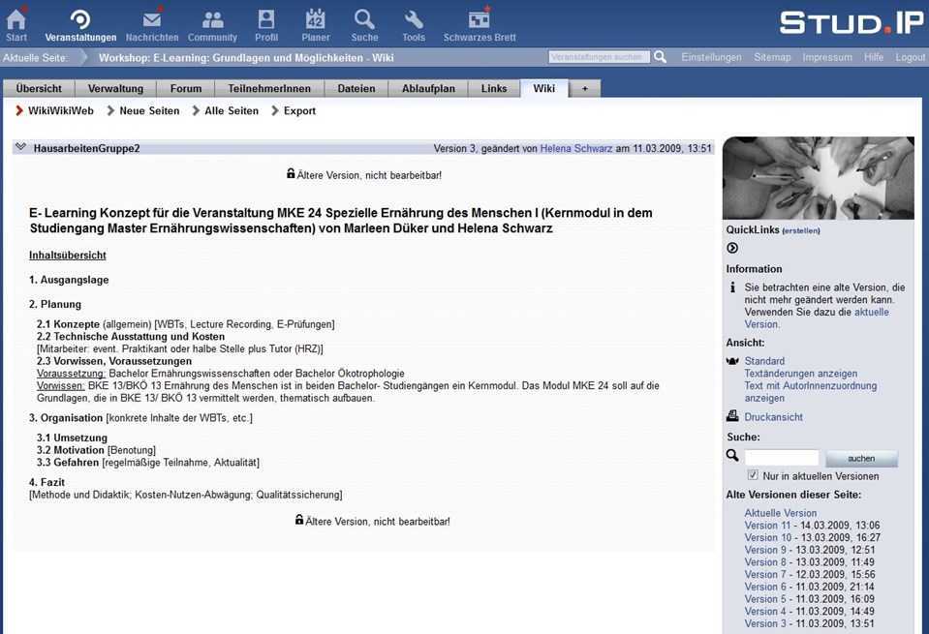The width and height of the screenshot is (929, 634).
Task: Open 'Alle Seiten' in wiki navigation
Action: (232, 111)
